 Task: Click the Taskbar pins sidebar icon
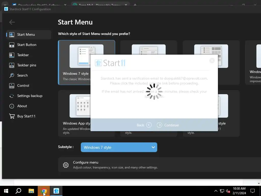point(12,65)
